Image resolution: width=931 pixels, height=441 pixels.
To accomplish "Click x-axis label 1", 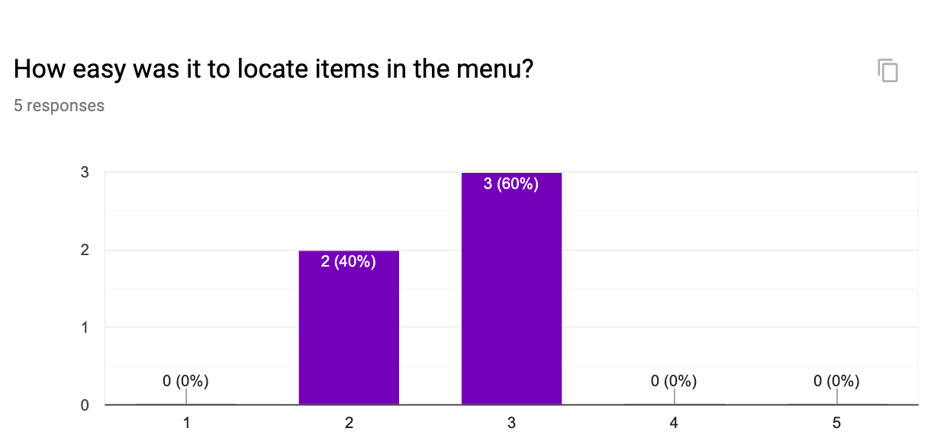I will (186, 423).
